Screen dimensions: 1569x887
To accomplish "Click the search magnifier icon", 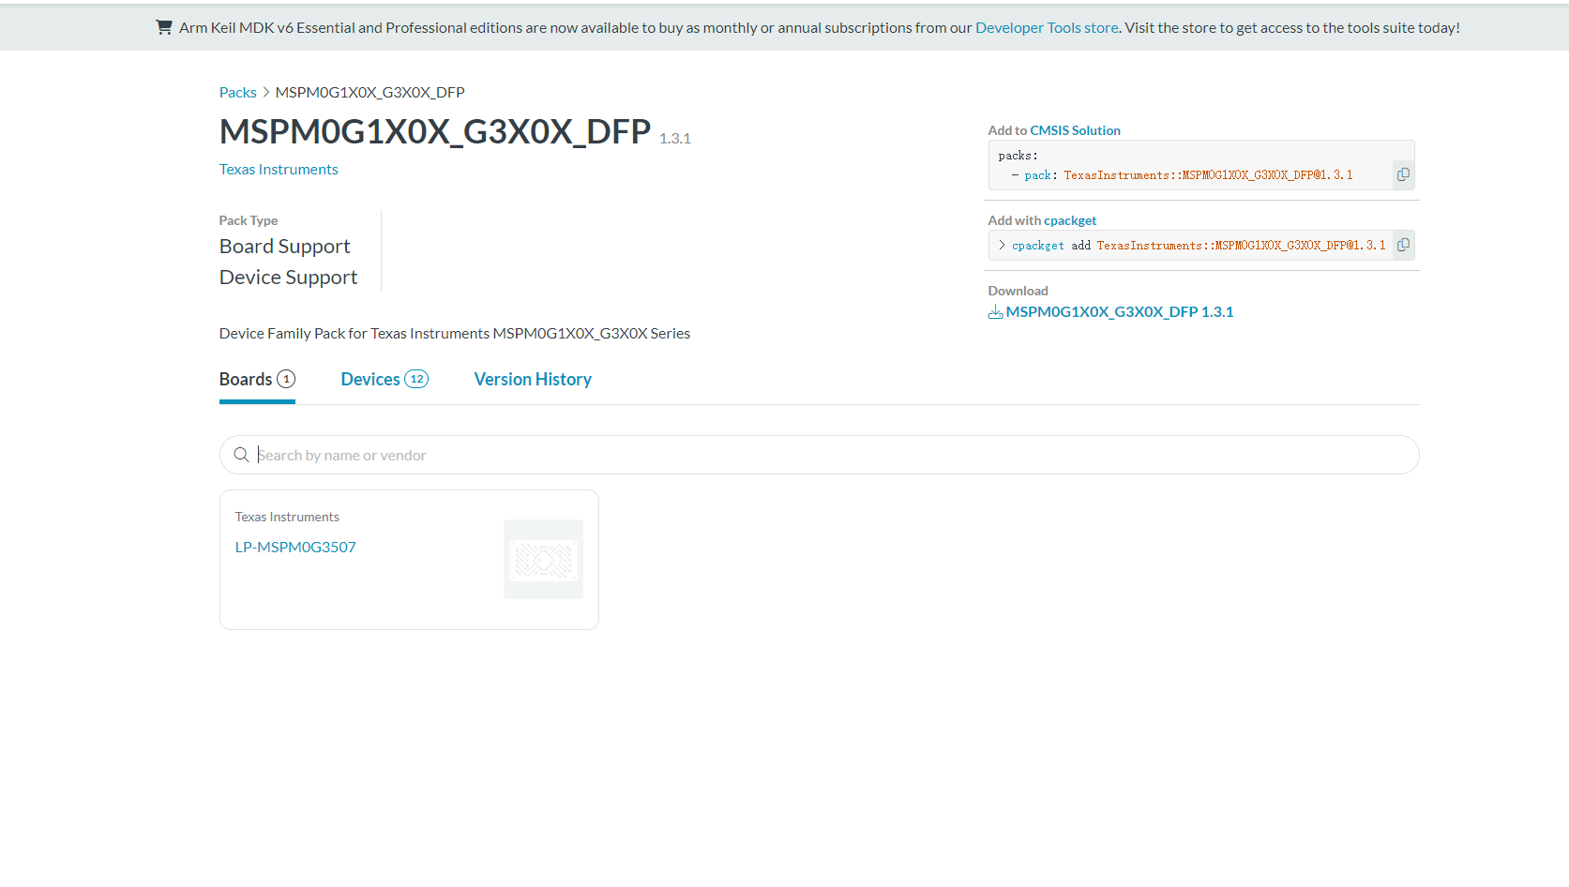I will [x=241, y=455].
